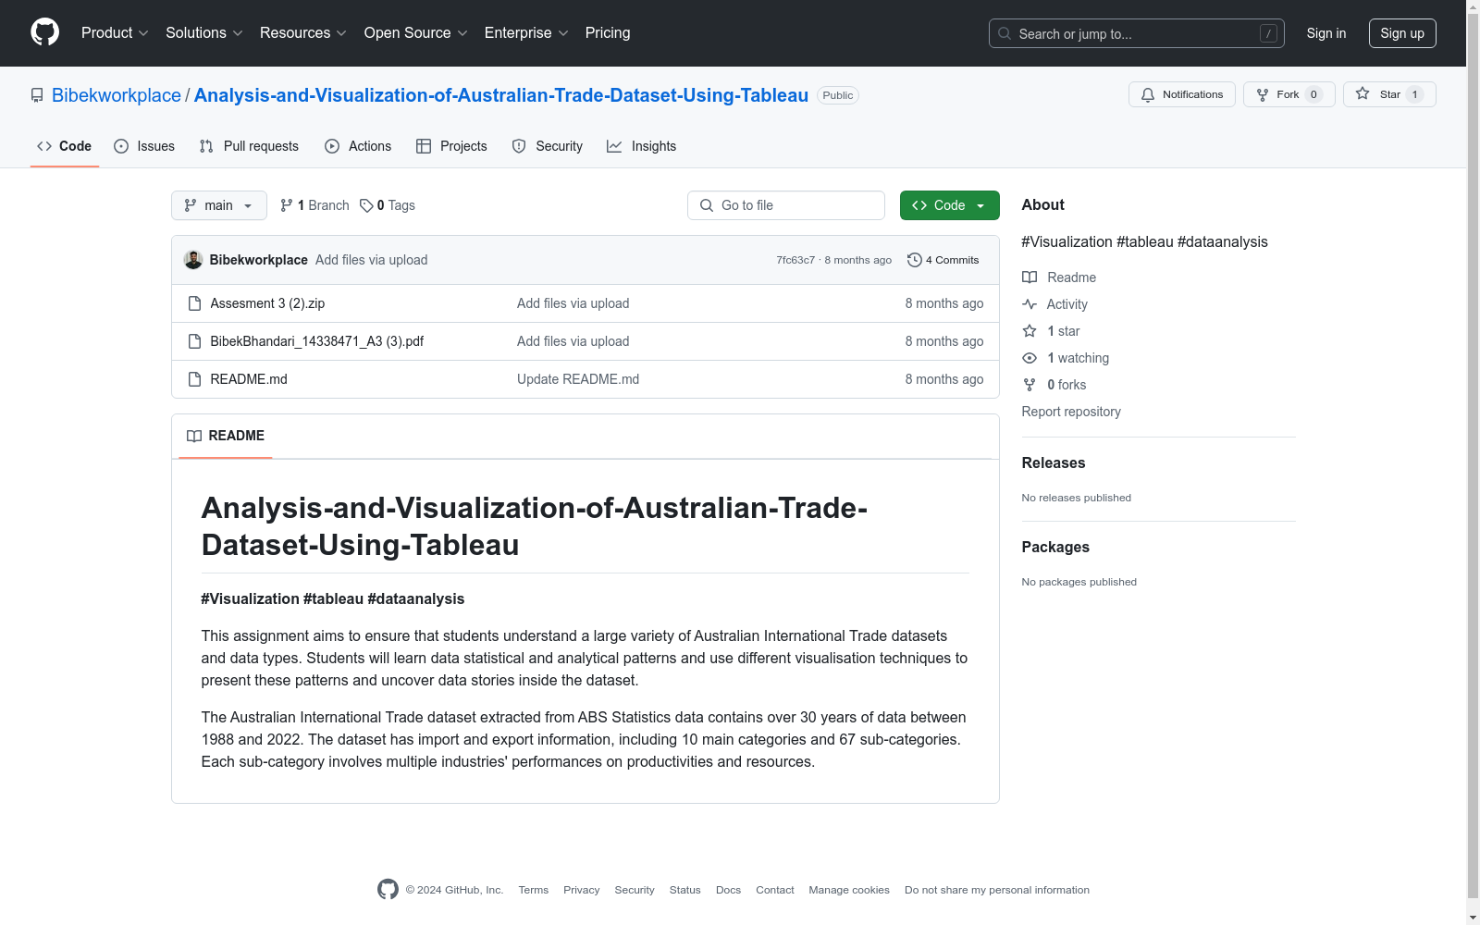Click the Notifications bell button
Image resolution: width=1480 pixels, height=925 pixels.
pyautogui.click(x=1182, y=94)
